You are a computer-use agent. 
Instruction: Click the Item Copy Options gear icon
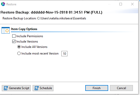pyautogui.click(x=6, y=30)
